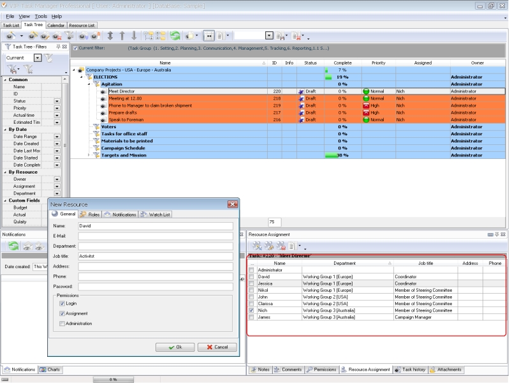The height and width of the screenshot is (383, 510).
Task: Sort tasks by the Priority column header
Action: click(x=378, y=63)
